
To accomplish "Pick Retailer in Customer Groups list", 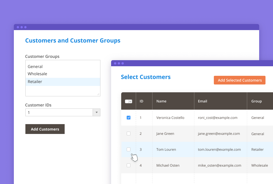I will pos(35,82).
